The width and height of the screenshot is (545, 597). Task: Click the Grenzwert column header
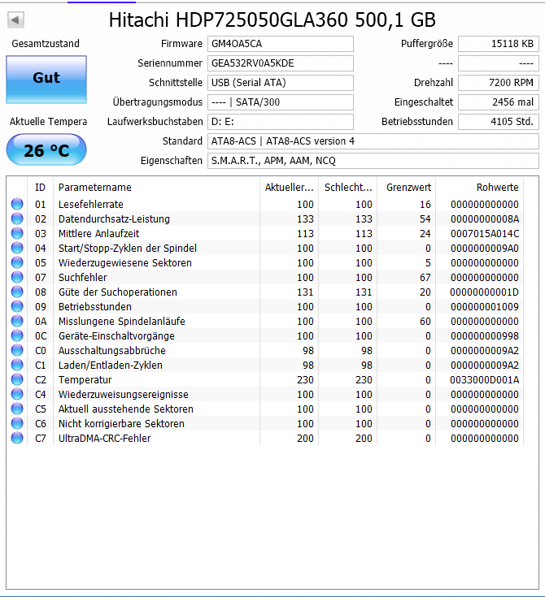coord(407,188)
